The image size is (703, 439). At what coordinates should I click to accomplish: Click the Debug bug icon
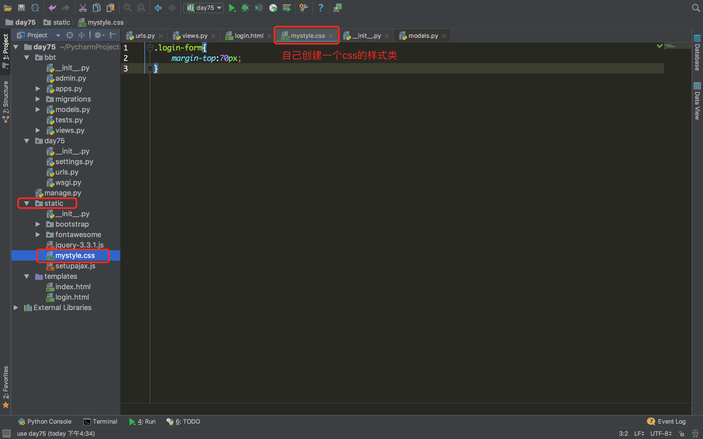click(246, 8)
